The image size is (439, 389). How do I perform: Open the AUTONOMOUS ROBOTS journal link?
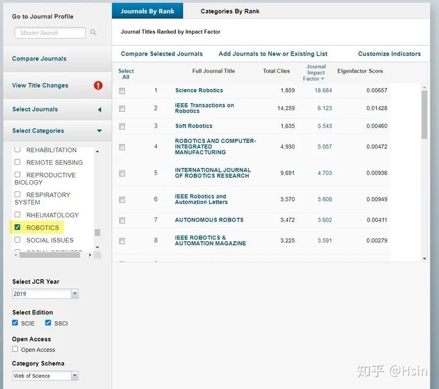coord(209,220)
